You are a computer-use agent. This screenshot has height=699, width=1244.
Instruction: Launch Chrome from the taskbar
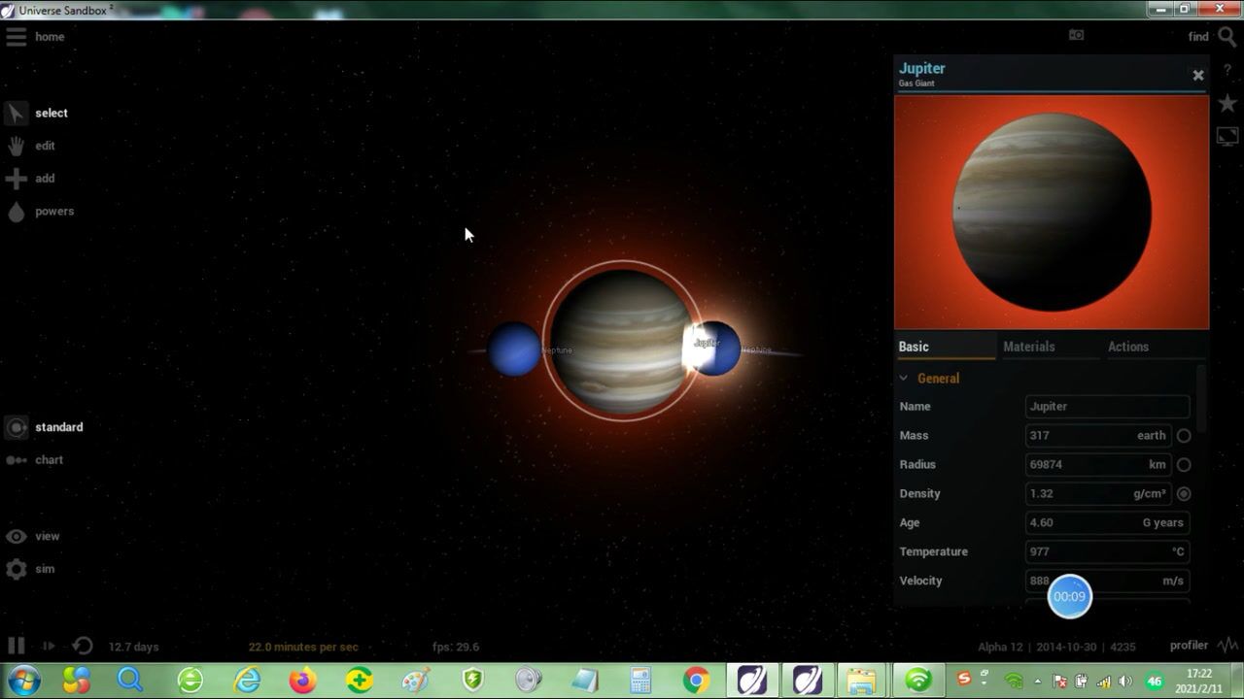(x=696, y=681)
